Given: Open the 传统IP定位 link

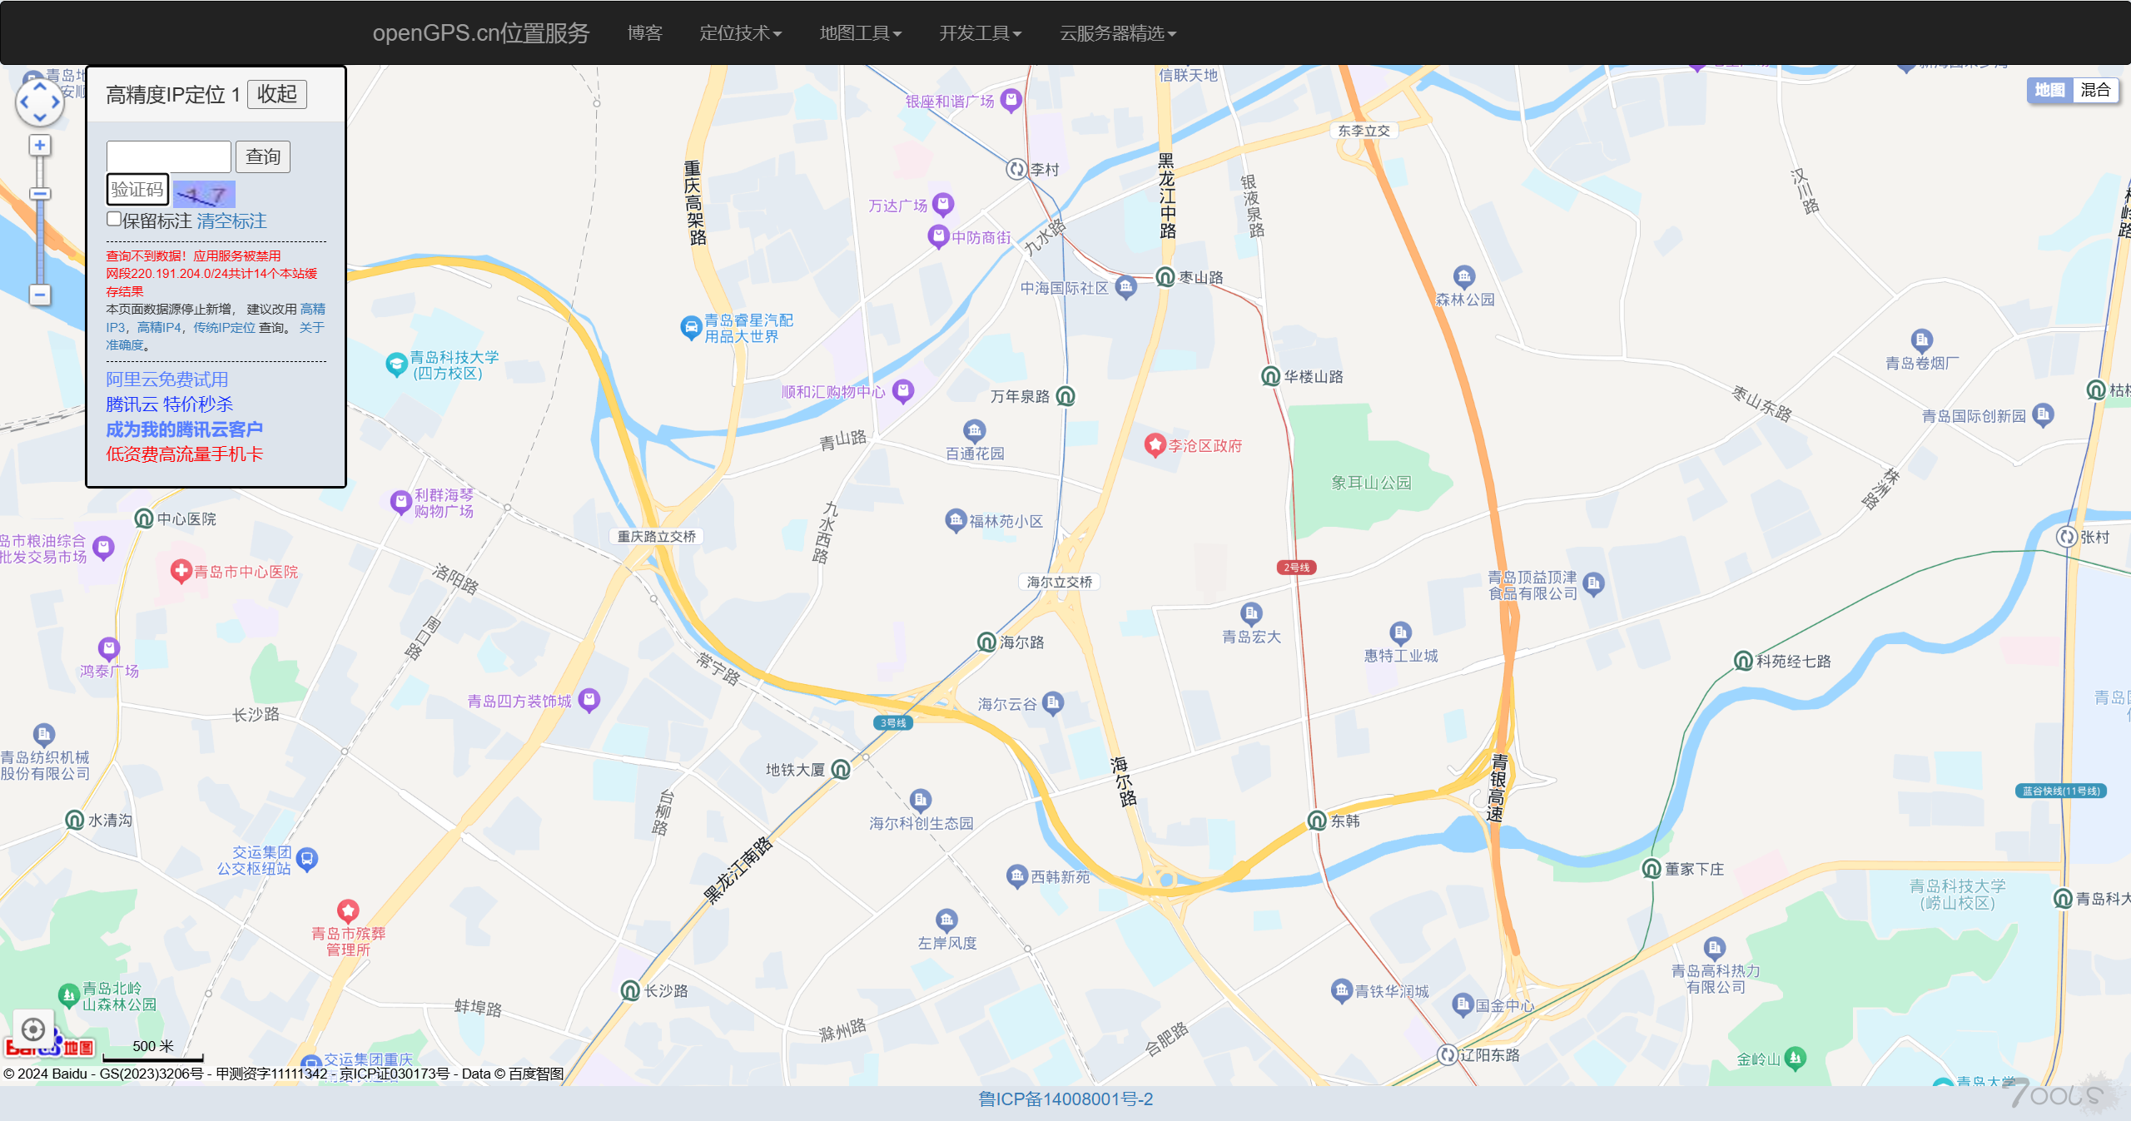Looking at the screenshot, I should tap(225, 327).
